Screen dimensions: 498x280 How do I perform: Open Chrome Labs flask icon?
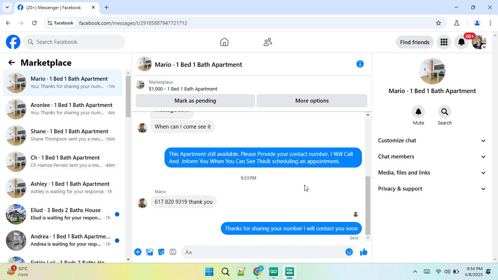(457, 23)
